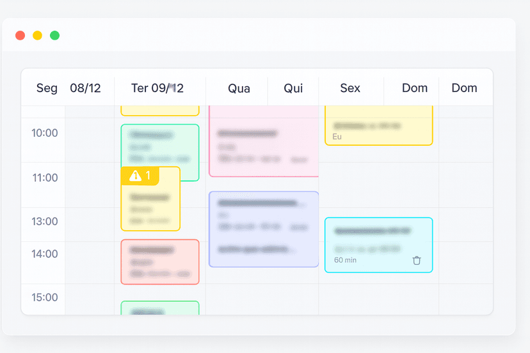Maximize the window using the green button
Screen dimensions: 530x353
coord(55,35)
